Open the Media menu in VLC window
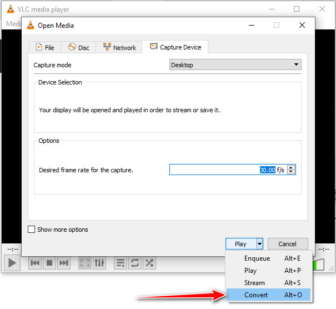This screenshot has width=336, height=309. click(x=13, y=23)
